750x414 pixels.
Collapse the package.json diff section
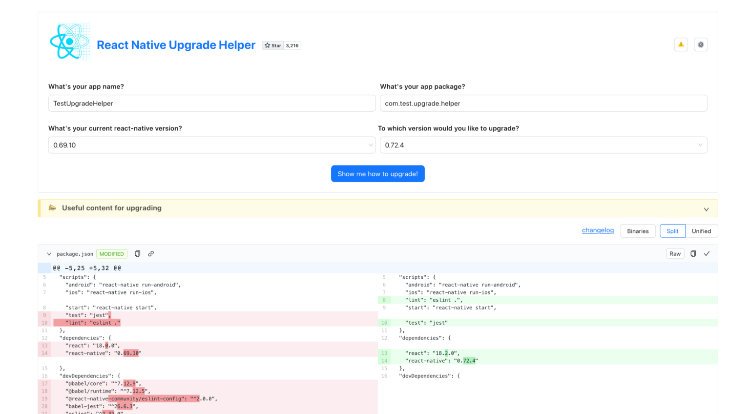click(x=49, y=253)
